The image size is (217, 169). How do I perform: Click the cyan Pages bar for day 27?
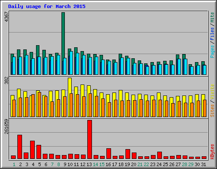(x=179, y=67)
